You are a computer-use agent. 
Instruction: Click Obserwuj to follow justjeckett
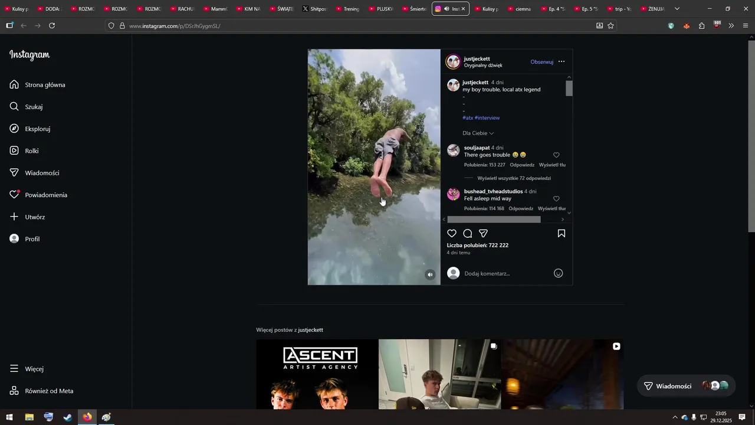(x=541, y=62)
